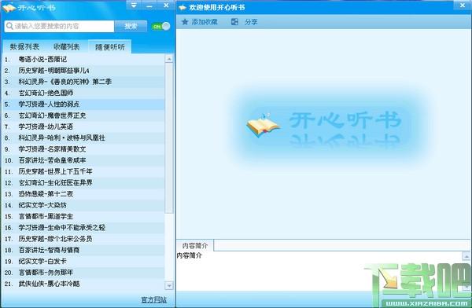Select 历史穿越-做个北宋公务员

click(84, 239)
